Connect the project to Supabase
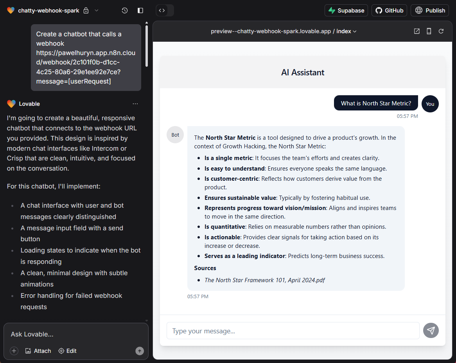The image size is (456, 363). point(346,10)
